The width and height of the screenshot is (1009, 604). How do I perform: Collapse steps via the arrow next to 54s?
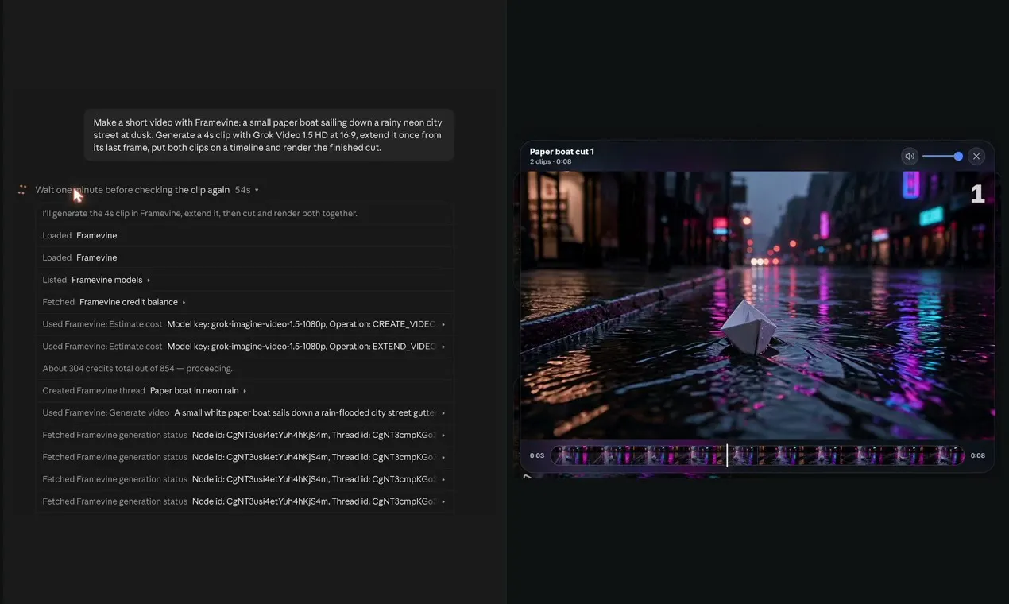(257, 191)
